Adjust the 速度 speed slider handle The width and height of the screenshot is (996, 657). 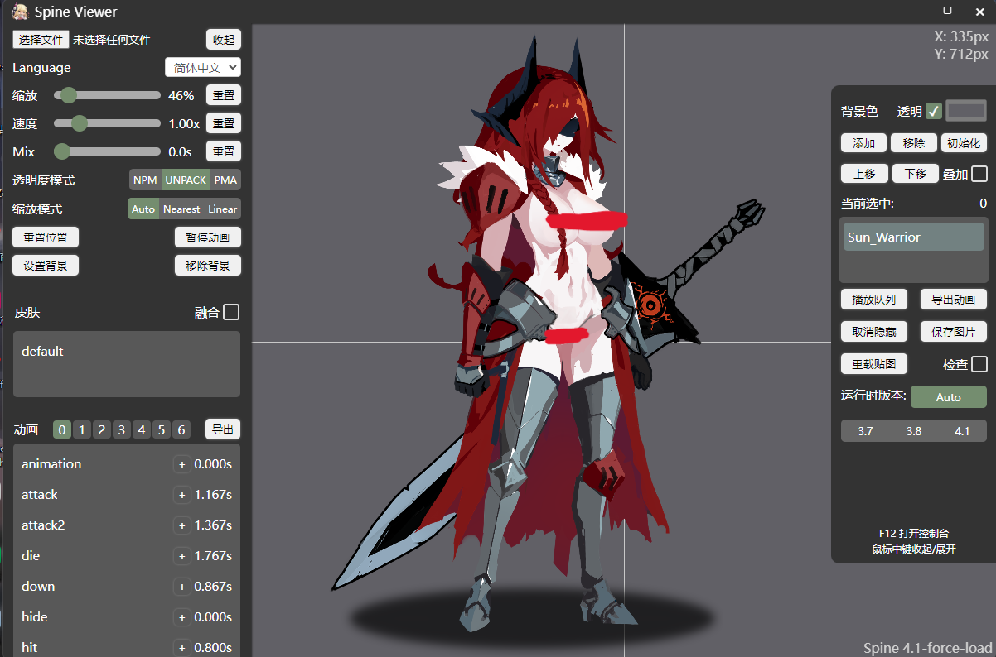click(x=80, y=123)
